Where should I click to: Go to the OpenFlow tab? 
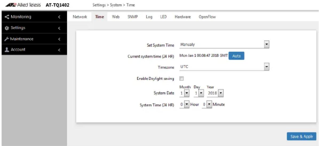click(x=207, y=17)
